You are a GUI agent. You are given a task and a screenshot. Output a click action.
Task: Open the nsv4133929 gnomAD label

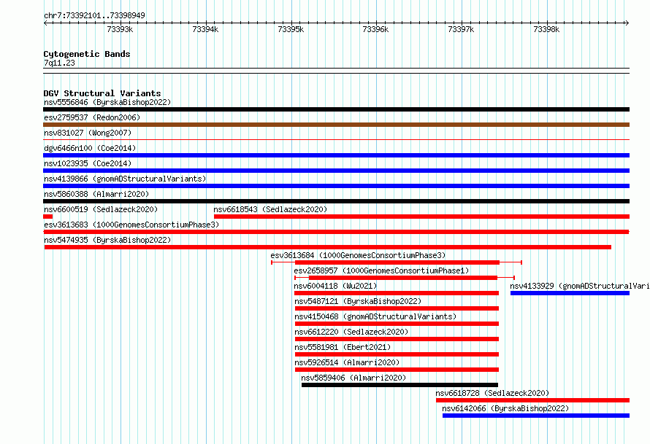(x=580, y=286)
